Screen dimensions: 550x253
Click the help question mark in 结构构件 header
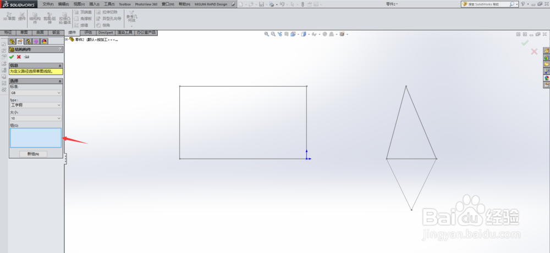coord(60,50)
